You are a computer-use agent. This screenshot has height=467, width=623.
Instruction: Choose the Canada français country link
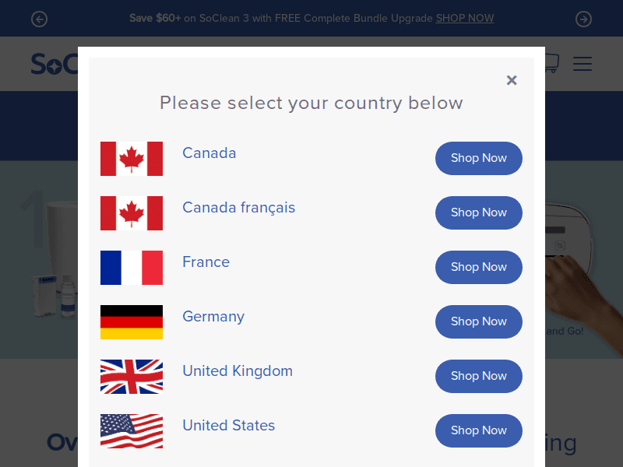[239, 207]
